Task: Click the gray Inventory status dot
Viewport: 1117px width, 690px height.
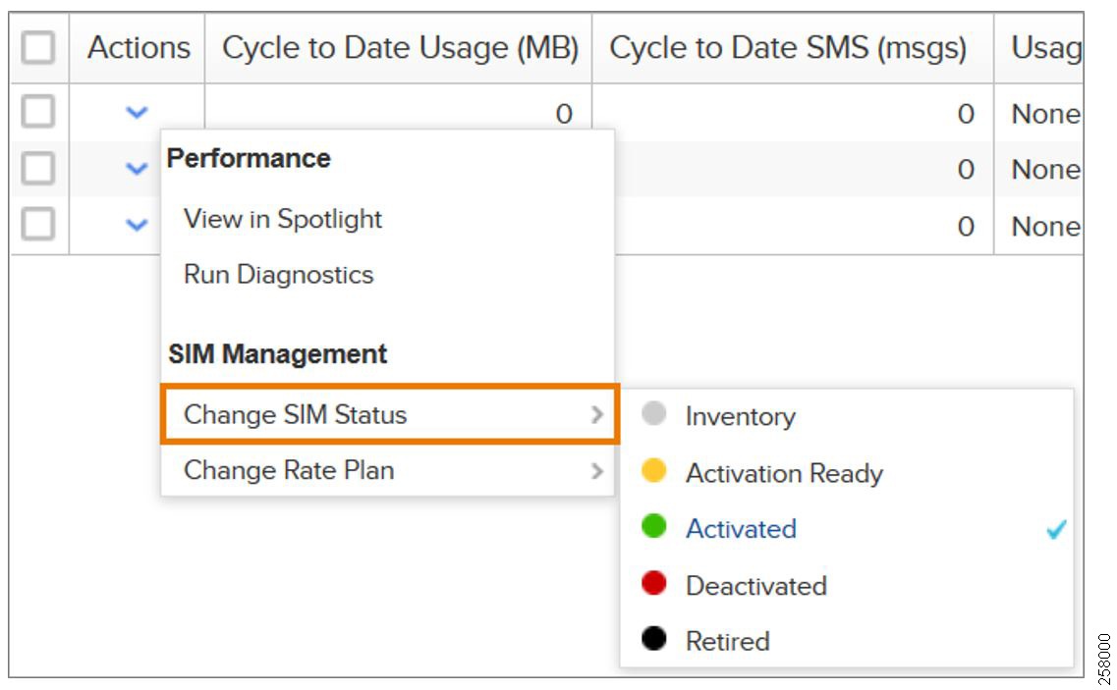Action: 653,413
